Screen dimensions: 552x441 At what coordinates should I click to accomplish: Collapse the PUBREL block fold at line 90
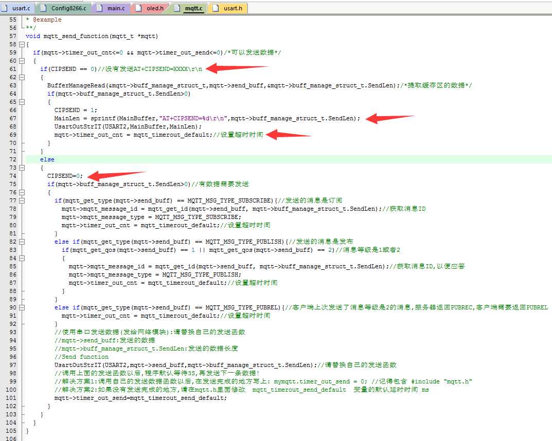tap(22, 307)
